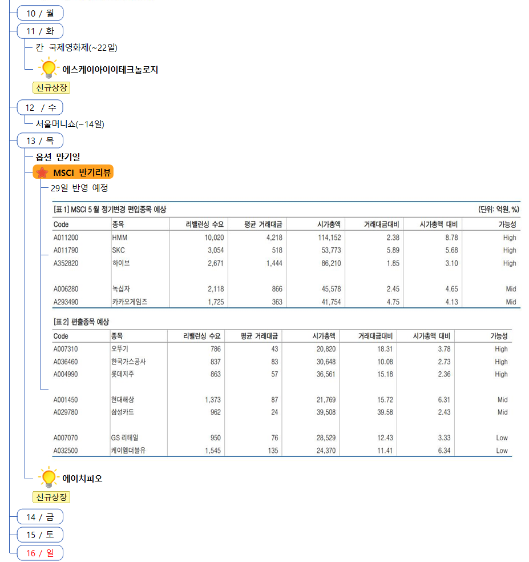Image resolution: width=529 pixels, height=562 pixels.
Task: Click 녹십자 in the inclusion table
Action: pyautogui.click(x=121, y=289)
